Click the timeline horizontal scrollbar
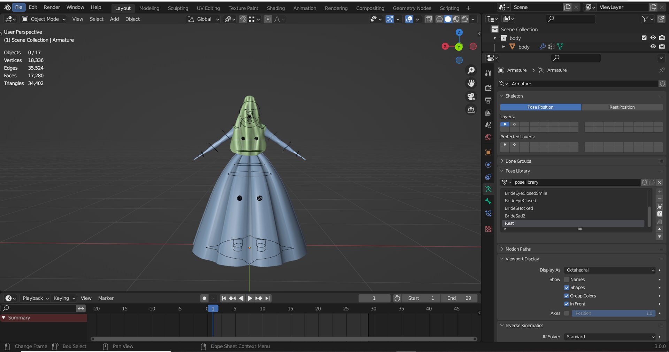The width and height of the screenshot is (669, 352). [x=284, y=339]
